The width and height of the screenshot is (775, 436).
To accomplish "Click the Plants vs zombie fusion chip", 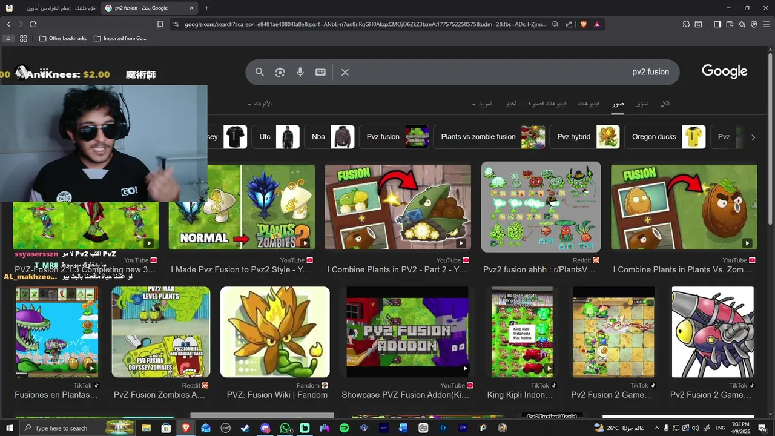I will [x=489, y=137].
